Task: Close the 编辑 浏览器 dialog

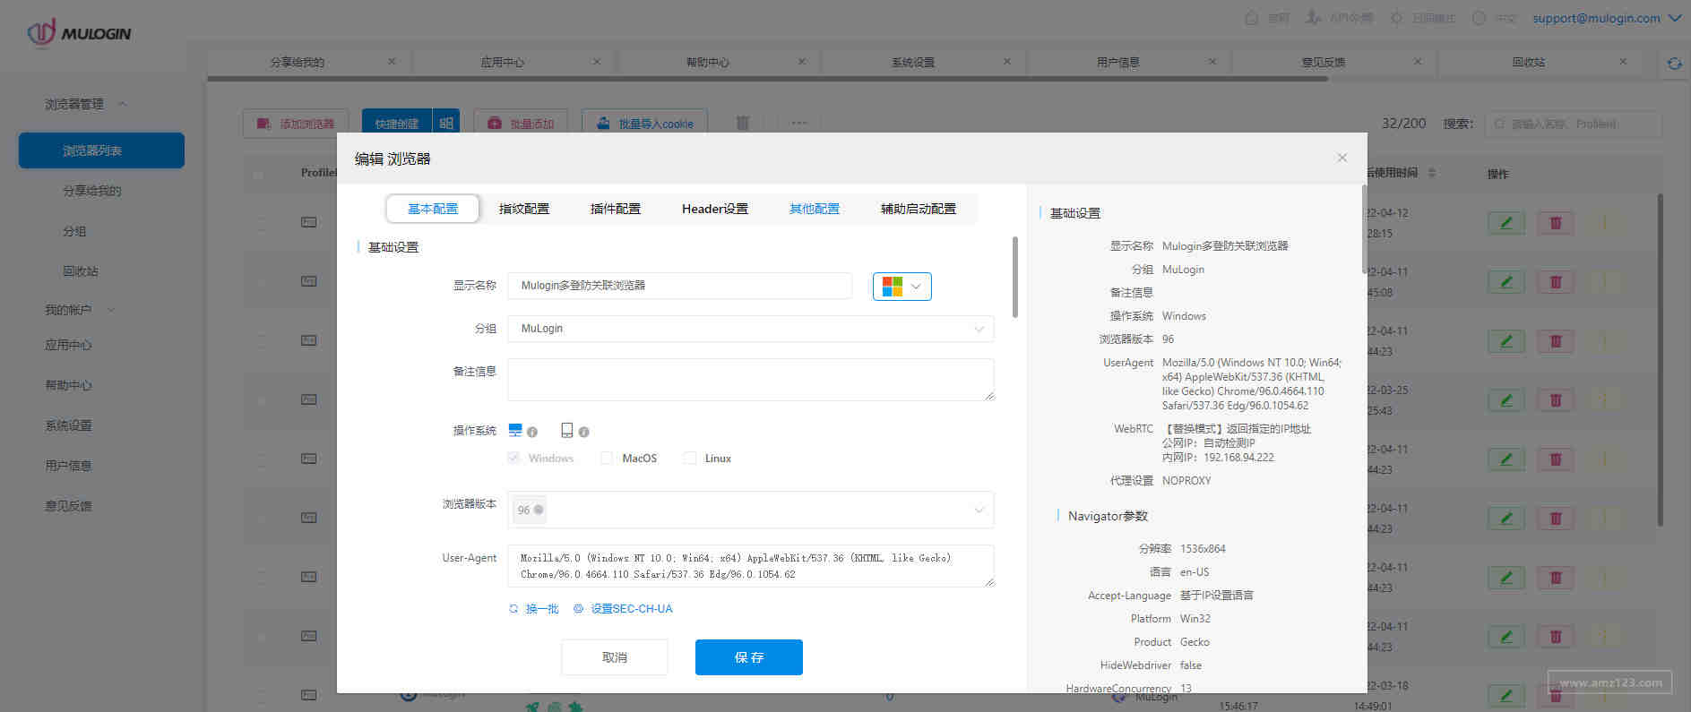Action: pyautogui.click(x=1342, y=158)
